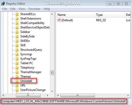Select the Tablet PC folder icon
Image resolution: width=132 pixels, height=105 pixels.
pos(17,63)
